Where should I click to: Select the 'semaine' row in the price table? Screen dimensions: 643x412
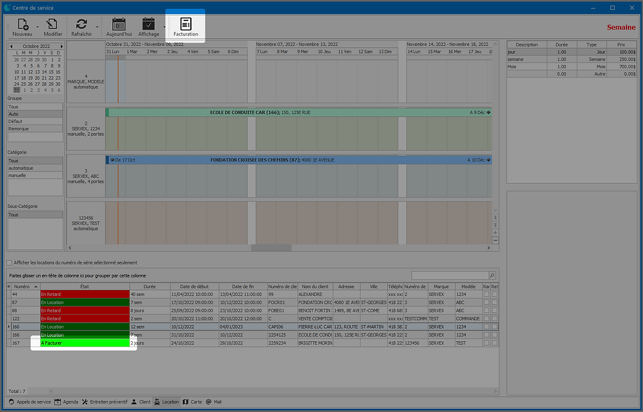point(571,60)
